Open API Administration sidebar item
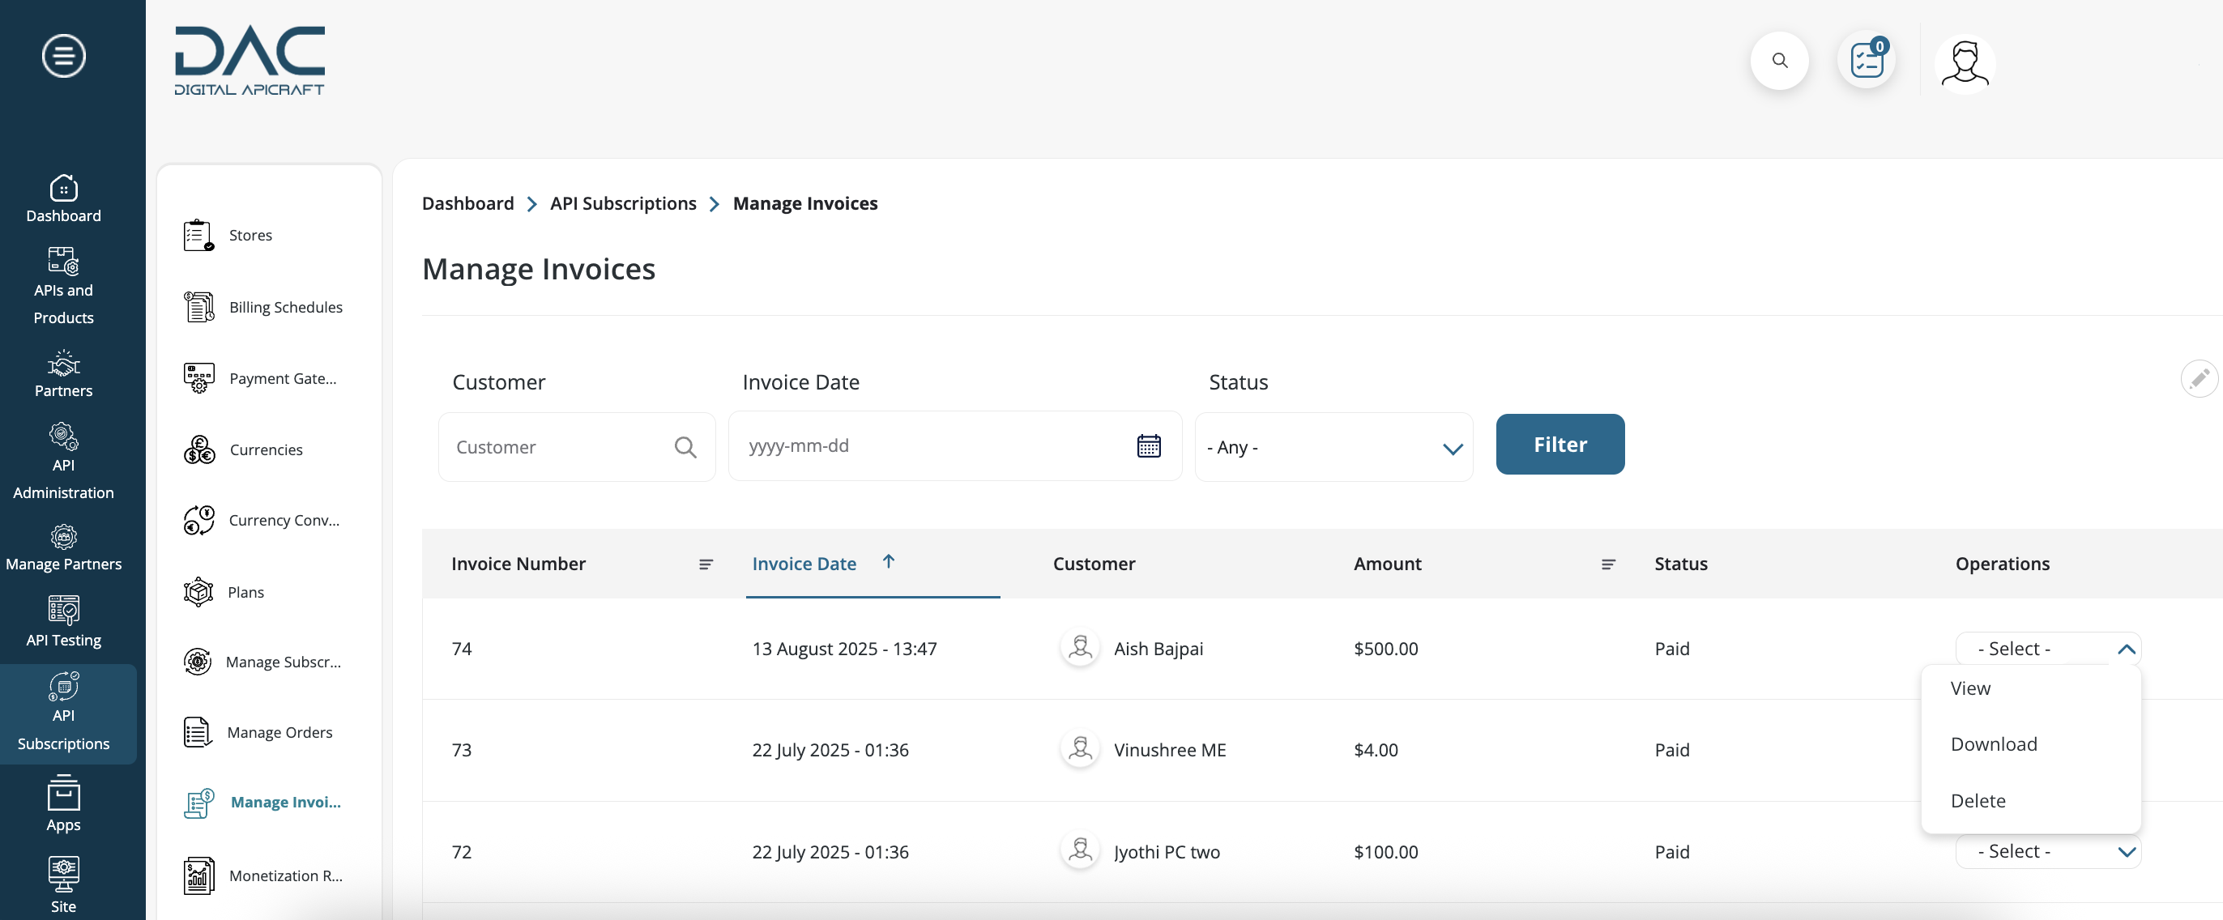The image size is (2223, 920). 64,462
